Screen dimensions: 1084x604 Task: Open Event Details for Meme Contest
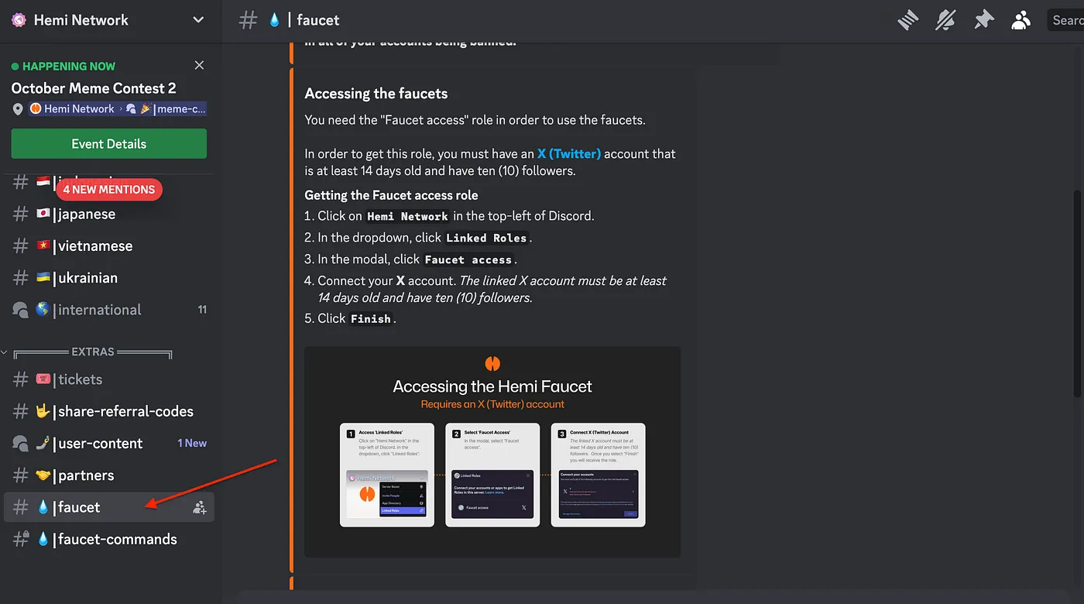tap(109, 144)
